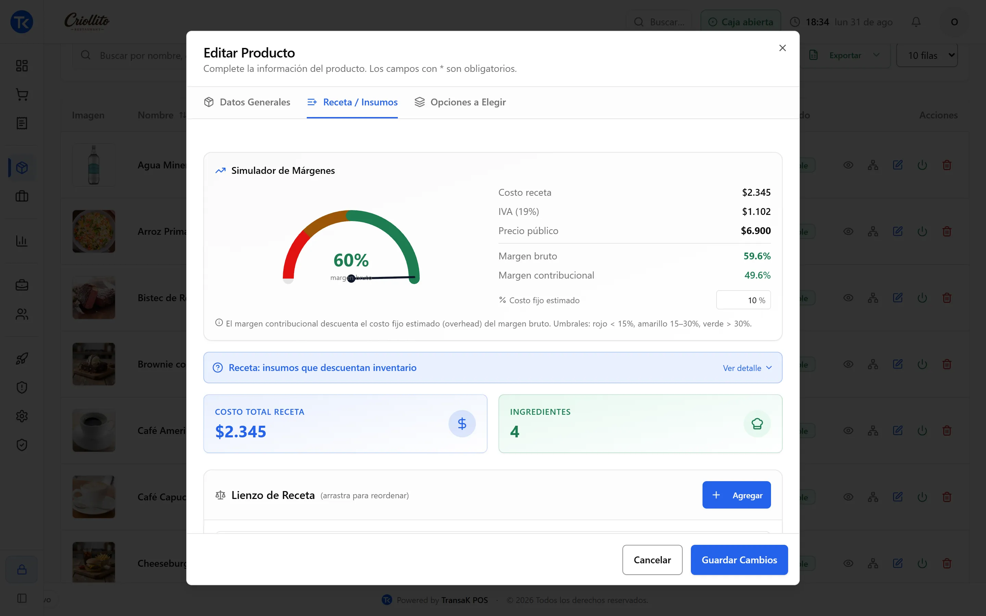Click the chef hat icon in Ingredientes card

(x=757, y=424)
